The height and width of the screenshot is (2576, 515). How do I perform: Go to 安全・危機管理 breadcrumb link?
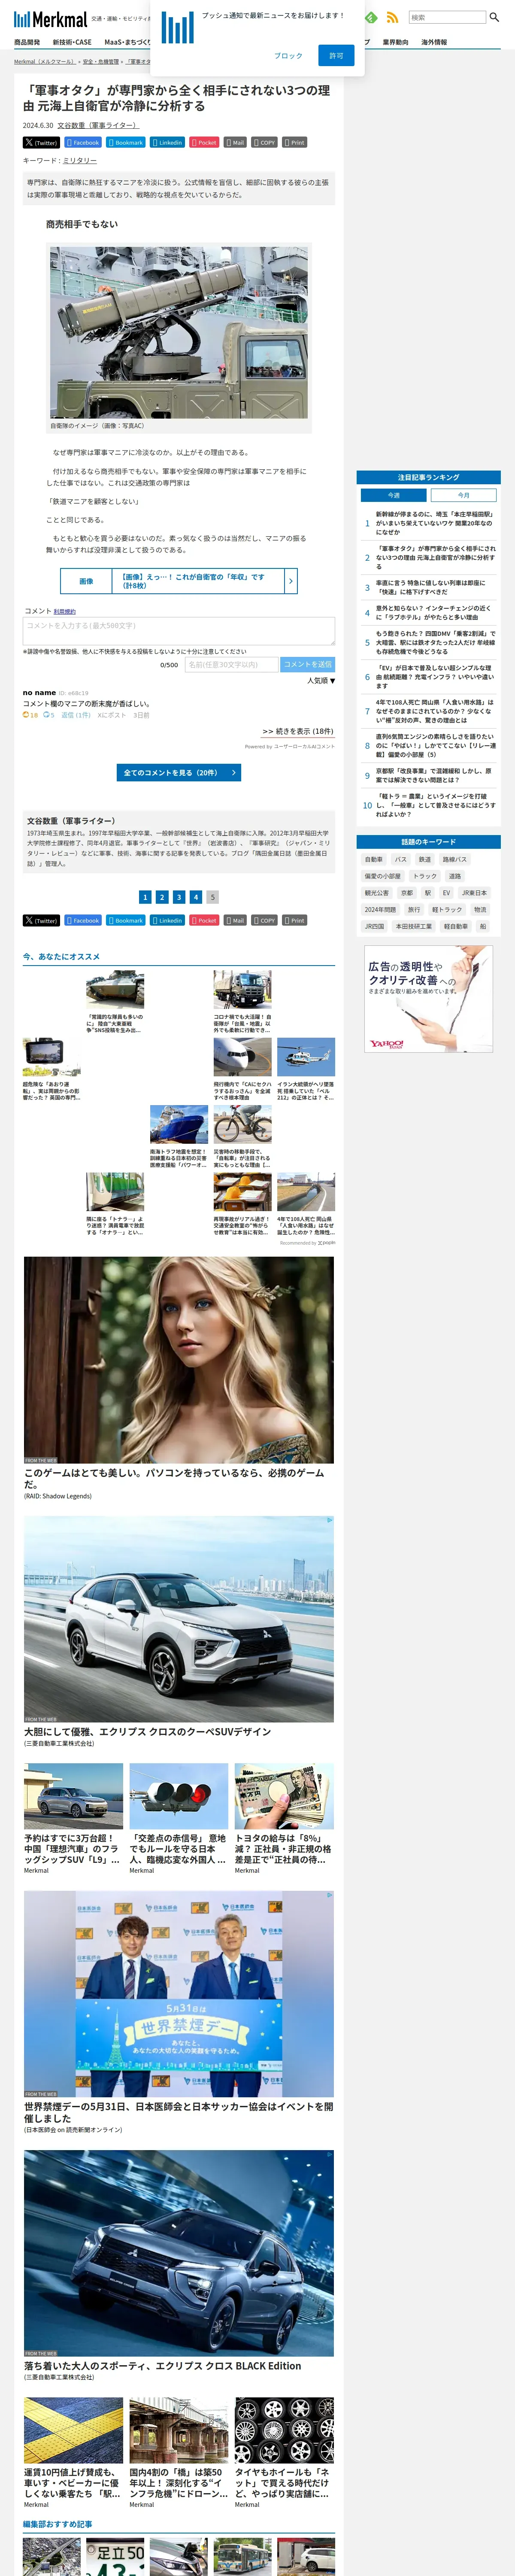(x=101, y=61)
